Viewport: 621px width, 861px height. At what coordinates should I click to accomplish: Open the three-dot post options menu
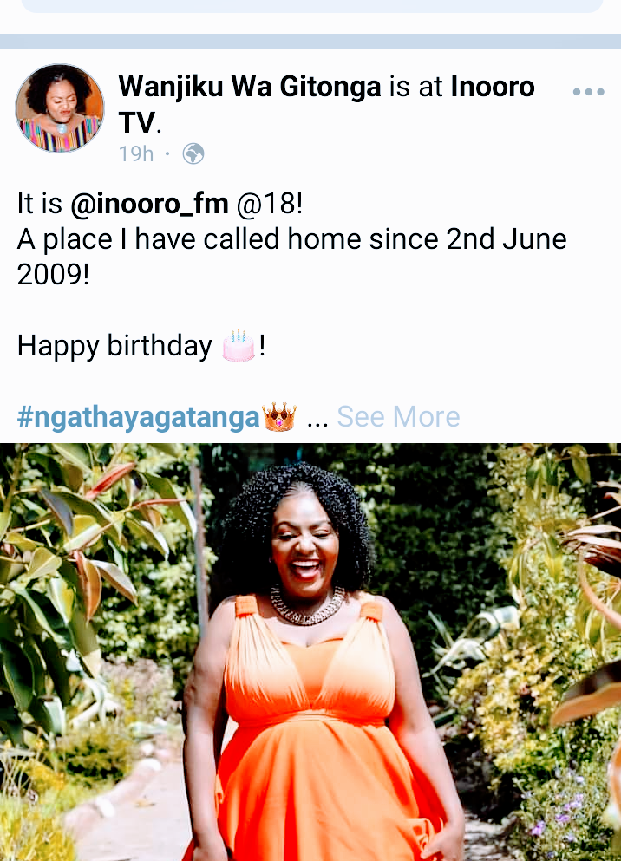click(589, 92)
